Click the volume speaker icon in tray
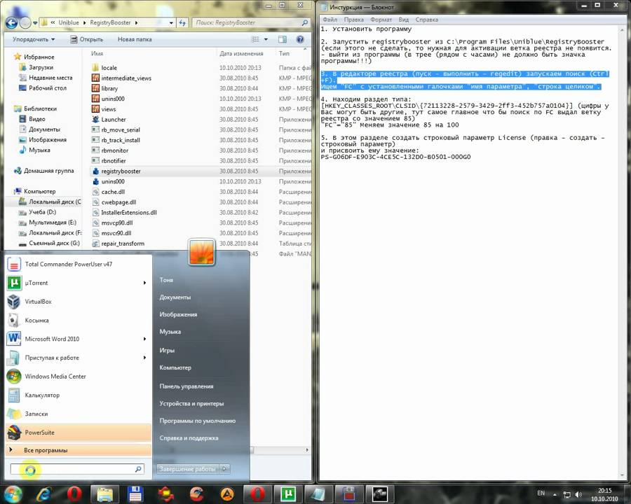The width and height of the screenshot is (631, 504). (578, 494)
